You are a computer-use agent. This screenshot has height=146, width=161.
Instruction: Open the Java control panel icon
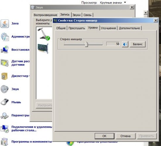tap(5, 24)
